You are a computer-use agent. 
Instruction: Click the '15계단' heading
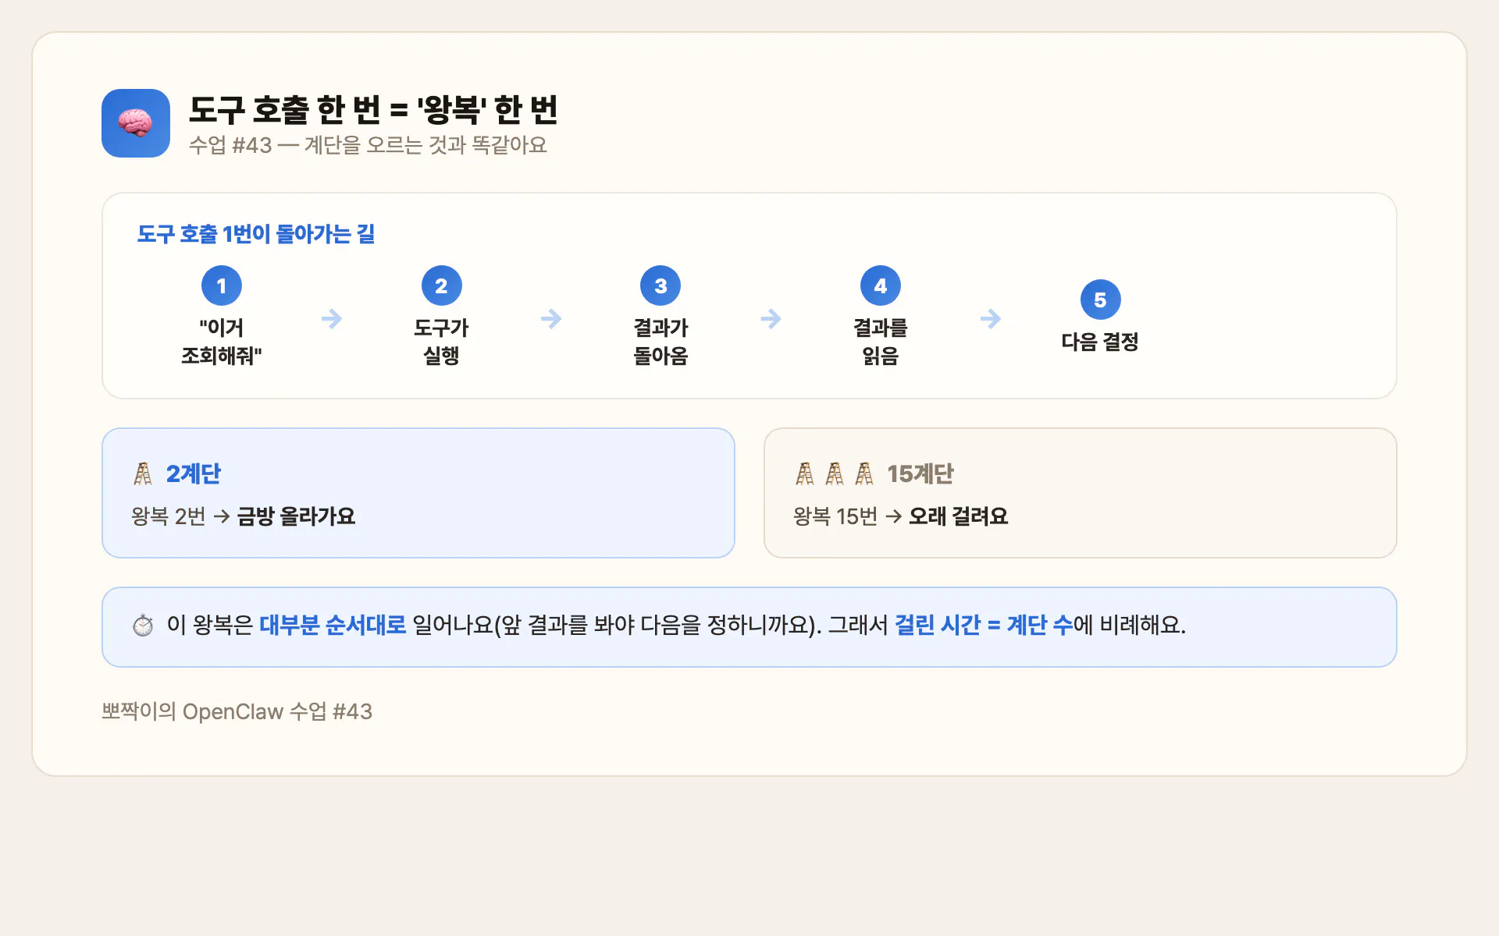tap(920, 473)
